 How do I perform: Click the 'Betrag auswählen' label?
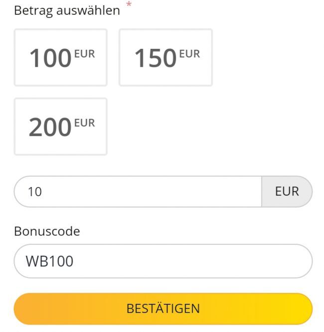tap(67, 10)
